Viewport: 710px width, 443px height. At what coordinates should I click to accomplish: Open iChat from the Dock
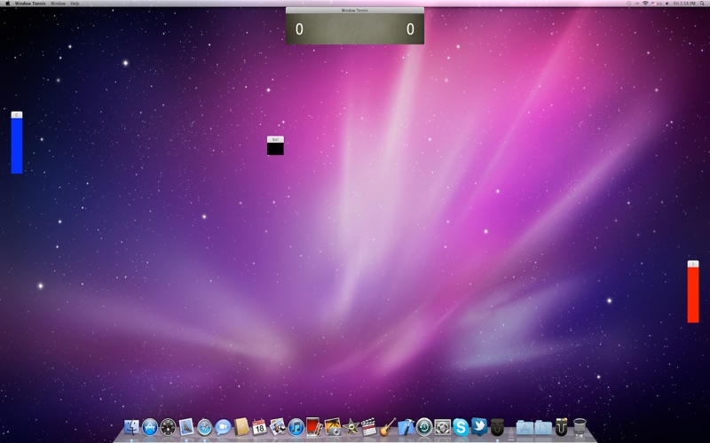coord(223,427)
